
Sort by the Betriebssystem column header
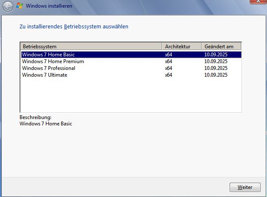(x=91, y=47)
